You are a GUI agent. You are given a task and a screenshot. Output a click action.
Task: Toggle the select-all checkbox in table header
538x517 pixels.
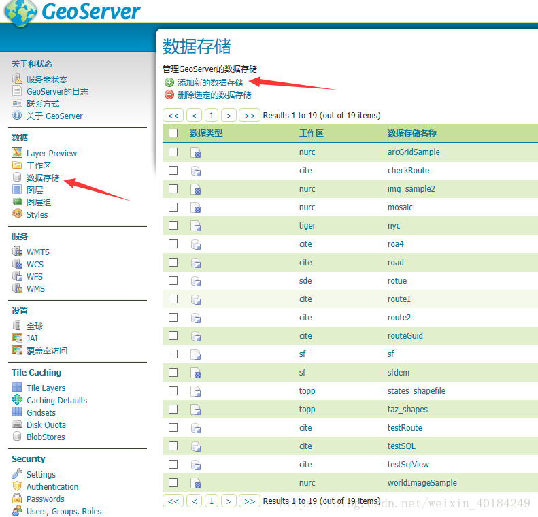173,133
